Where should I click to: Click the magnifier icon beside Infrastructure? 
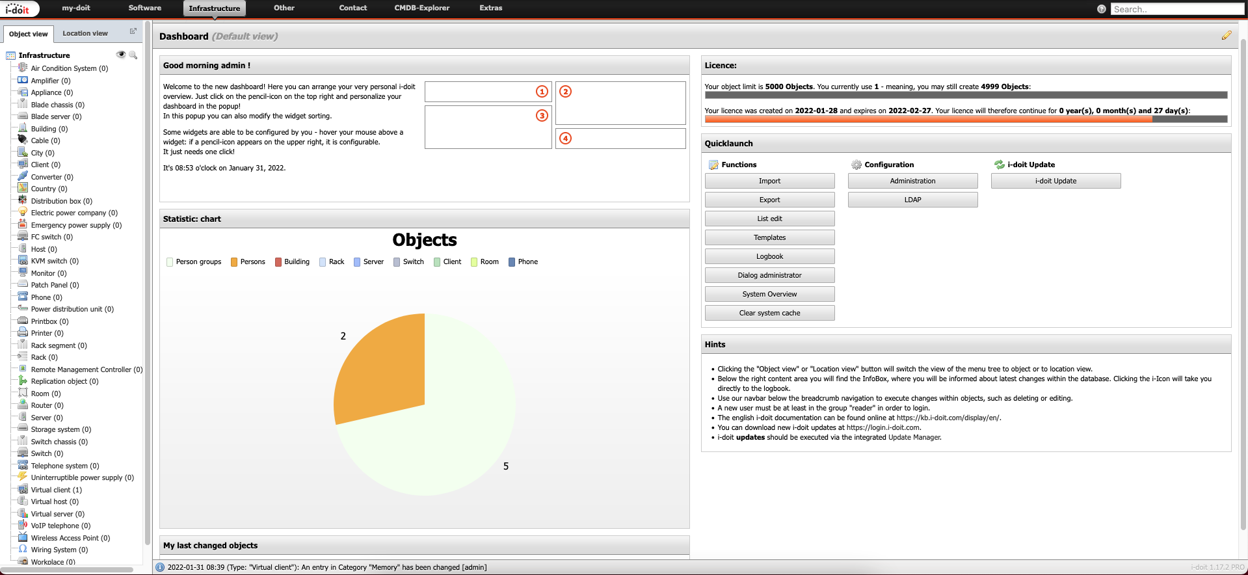[133, 55]
